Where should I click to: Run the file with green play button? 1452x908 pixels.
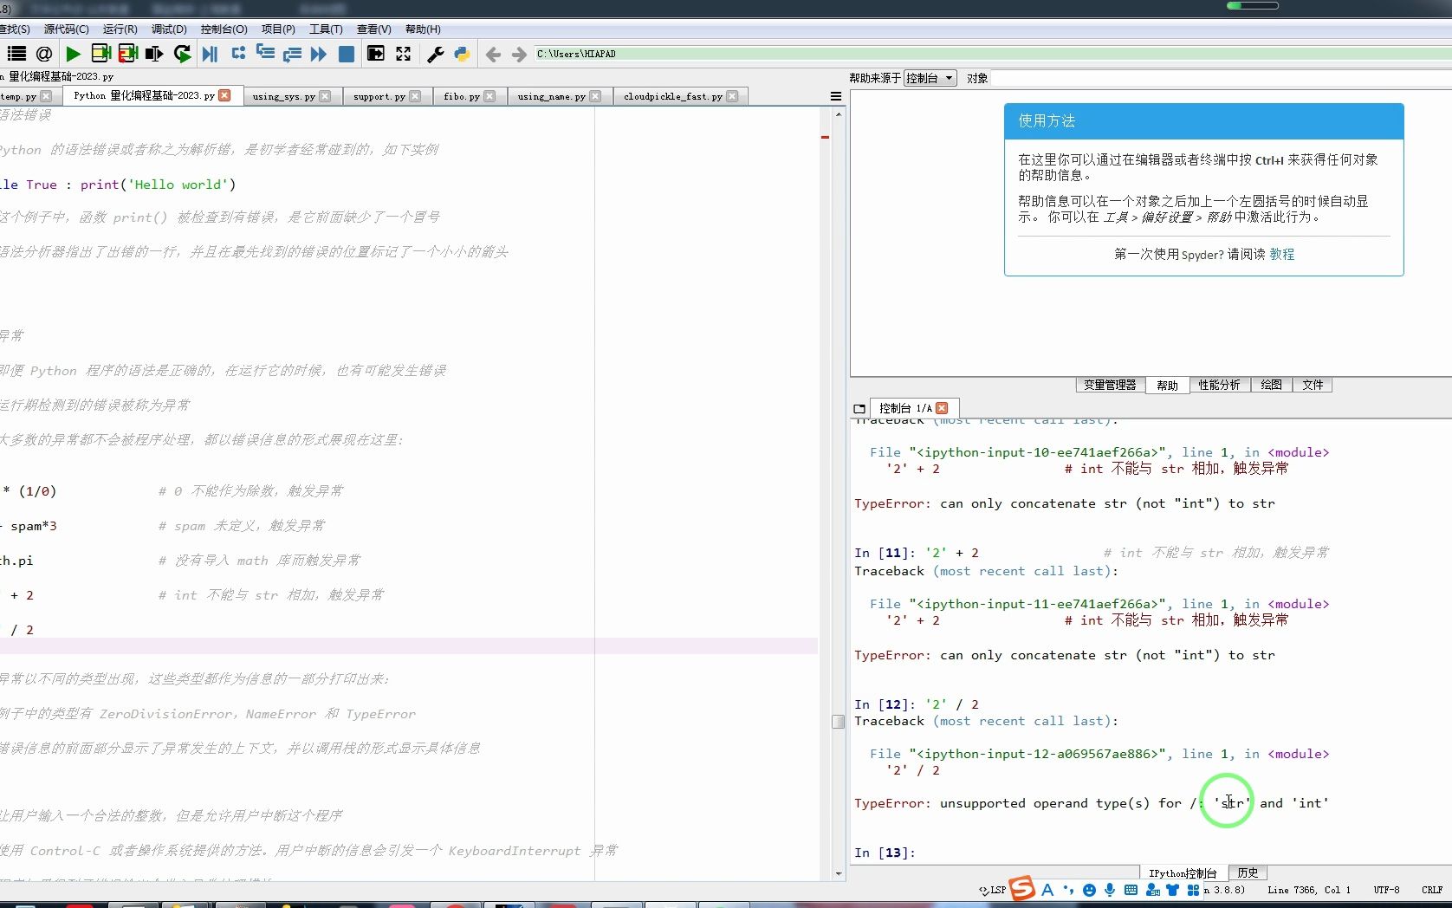[73, 54]
